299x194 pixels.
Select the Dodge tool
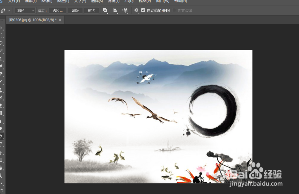tap(1, 128)
